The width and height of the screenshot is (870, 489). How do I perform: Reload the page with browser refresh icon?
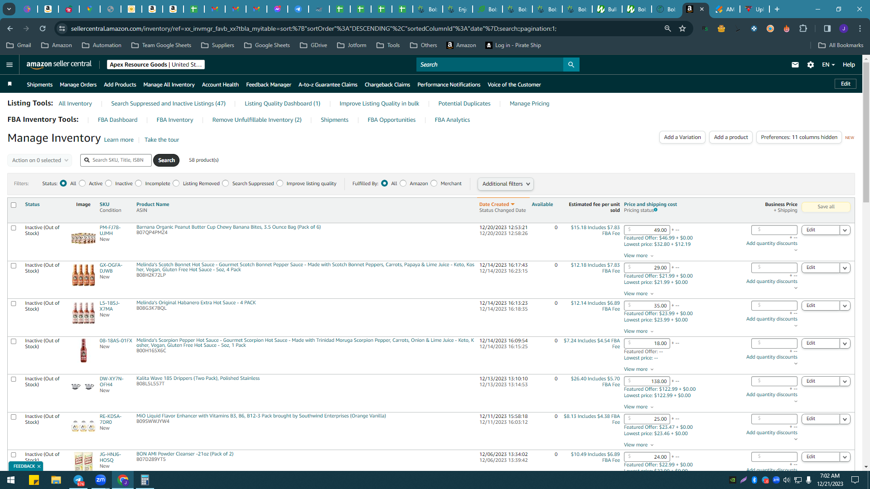point(43,29)
